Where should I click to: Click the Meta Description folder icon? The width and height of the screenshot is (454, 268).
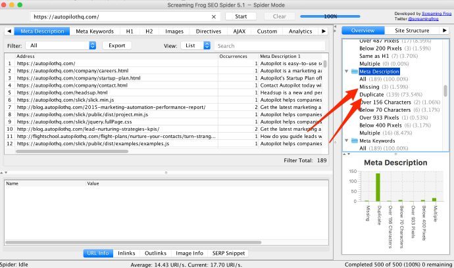pyautogui.click(x=355, y=72)
